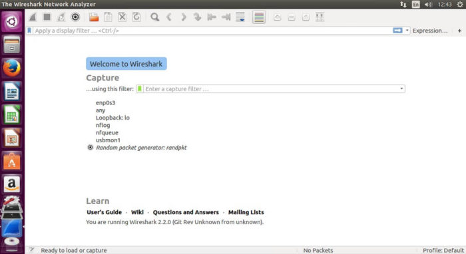
Task: Zoom in main window text
Action: click(278, 17)
